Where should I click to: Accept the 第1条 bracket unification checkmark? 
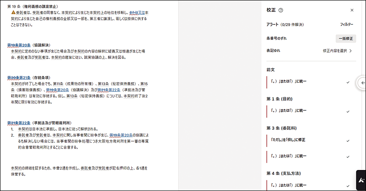[x=348, y=111]
